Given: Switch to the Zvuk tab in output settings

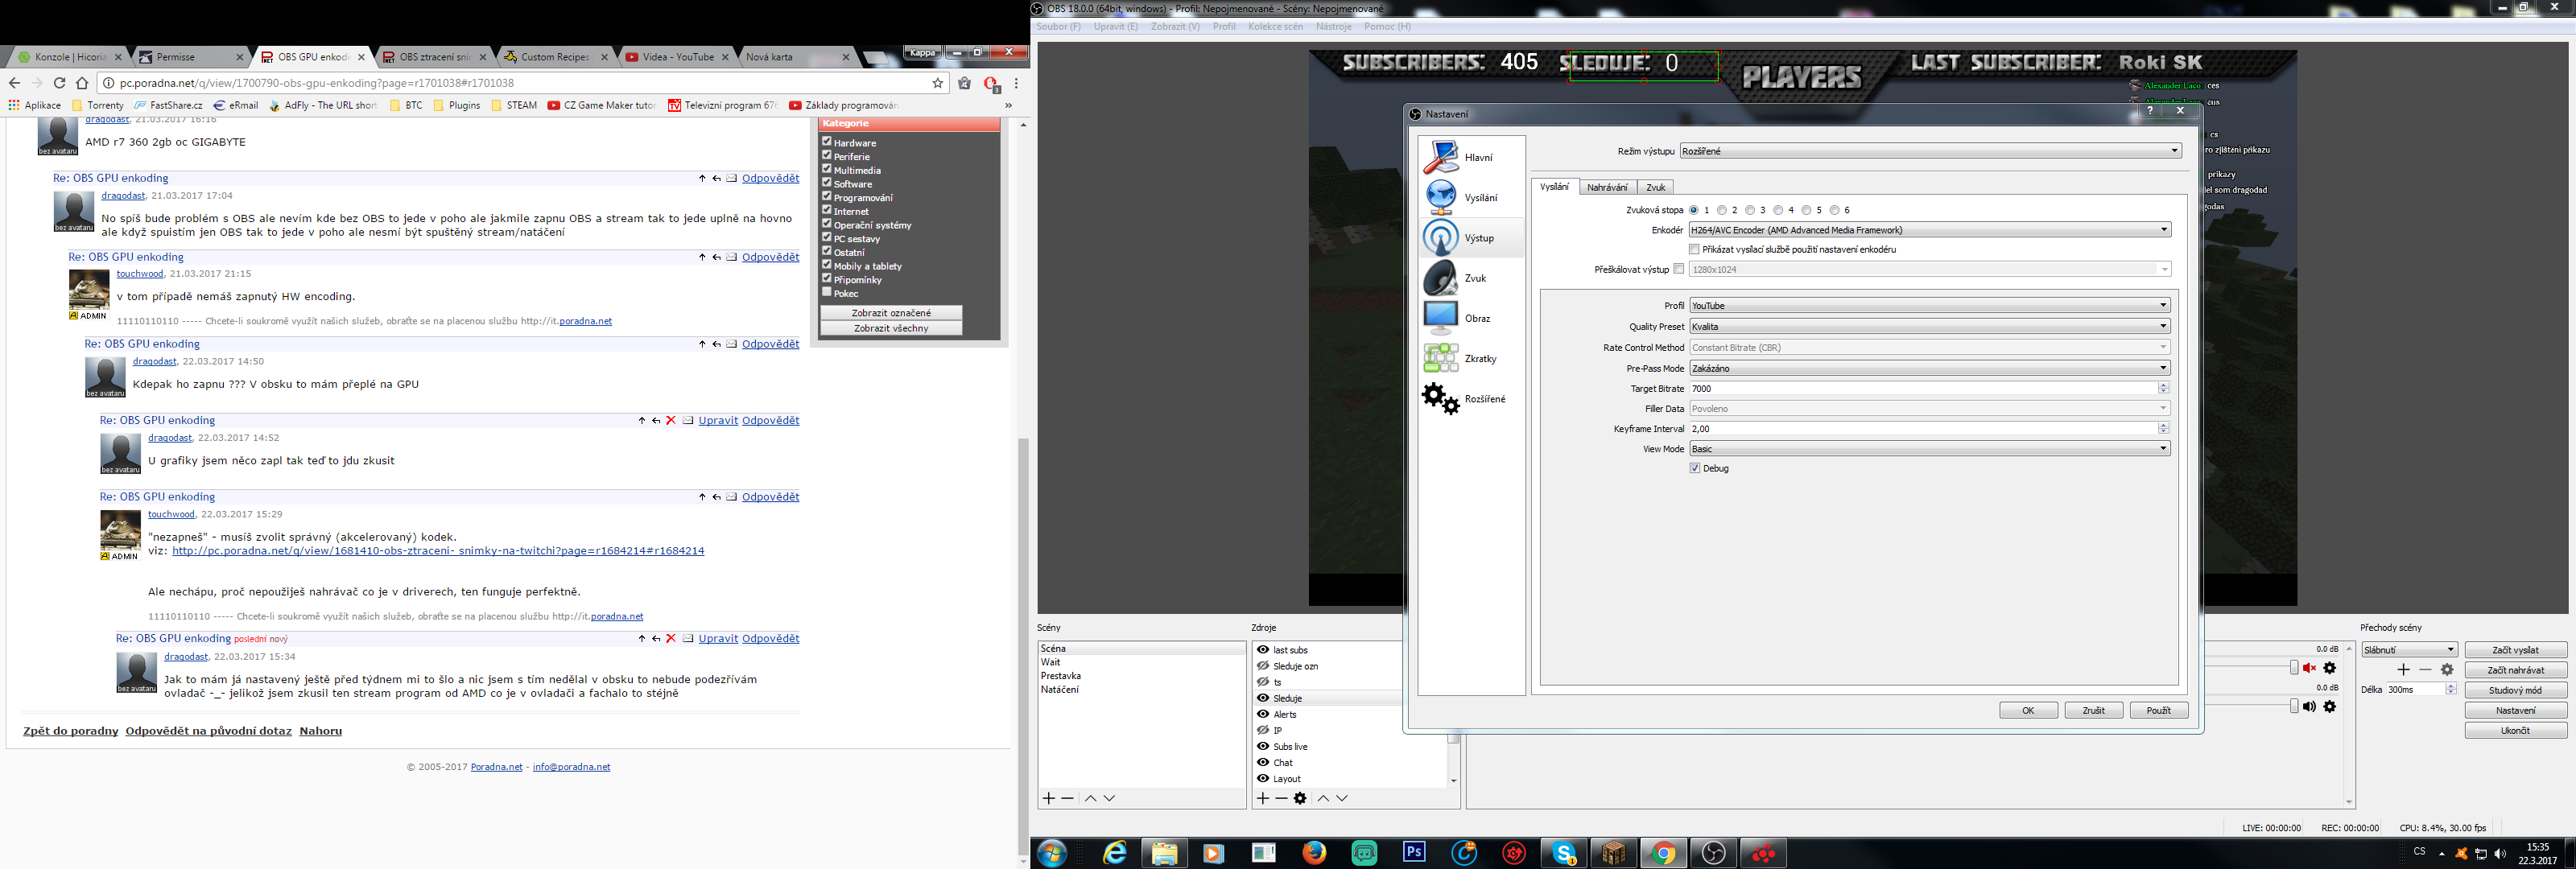Looking at the screenshot, I should click(1656, 187).
